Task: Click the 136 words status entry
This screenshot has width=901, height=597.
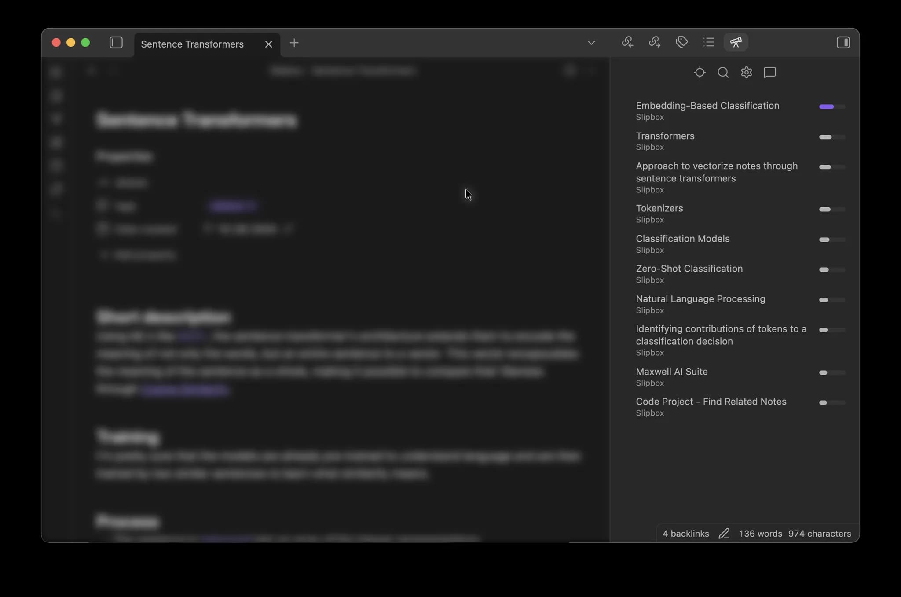Action: (x=760, y=534)
